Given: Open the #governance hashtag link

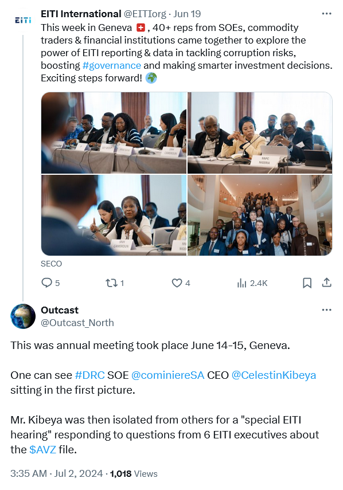Looking at the screenshot, I should click(x=112, y=65).
